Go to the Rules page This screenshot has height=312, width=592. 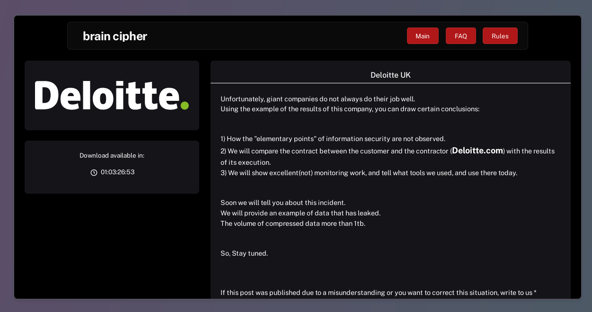click(500, 36)
